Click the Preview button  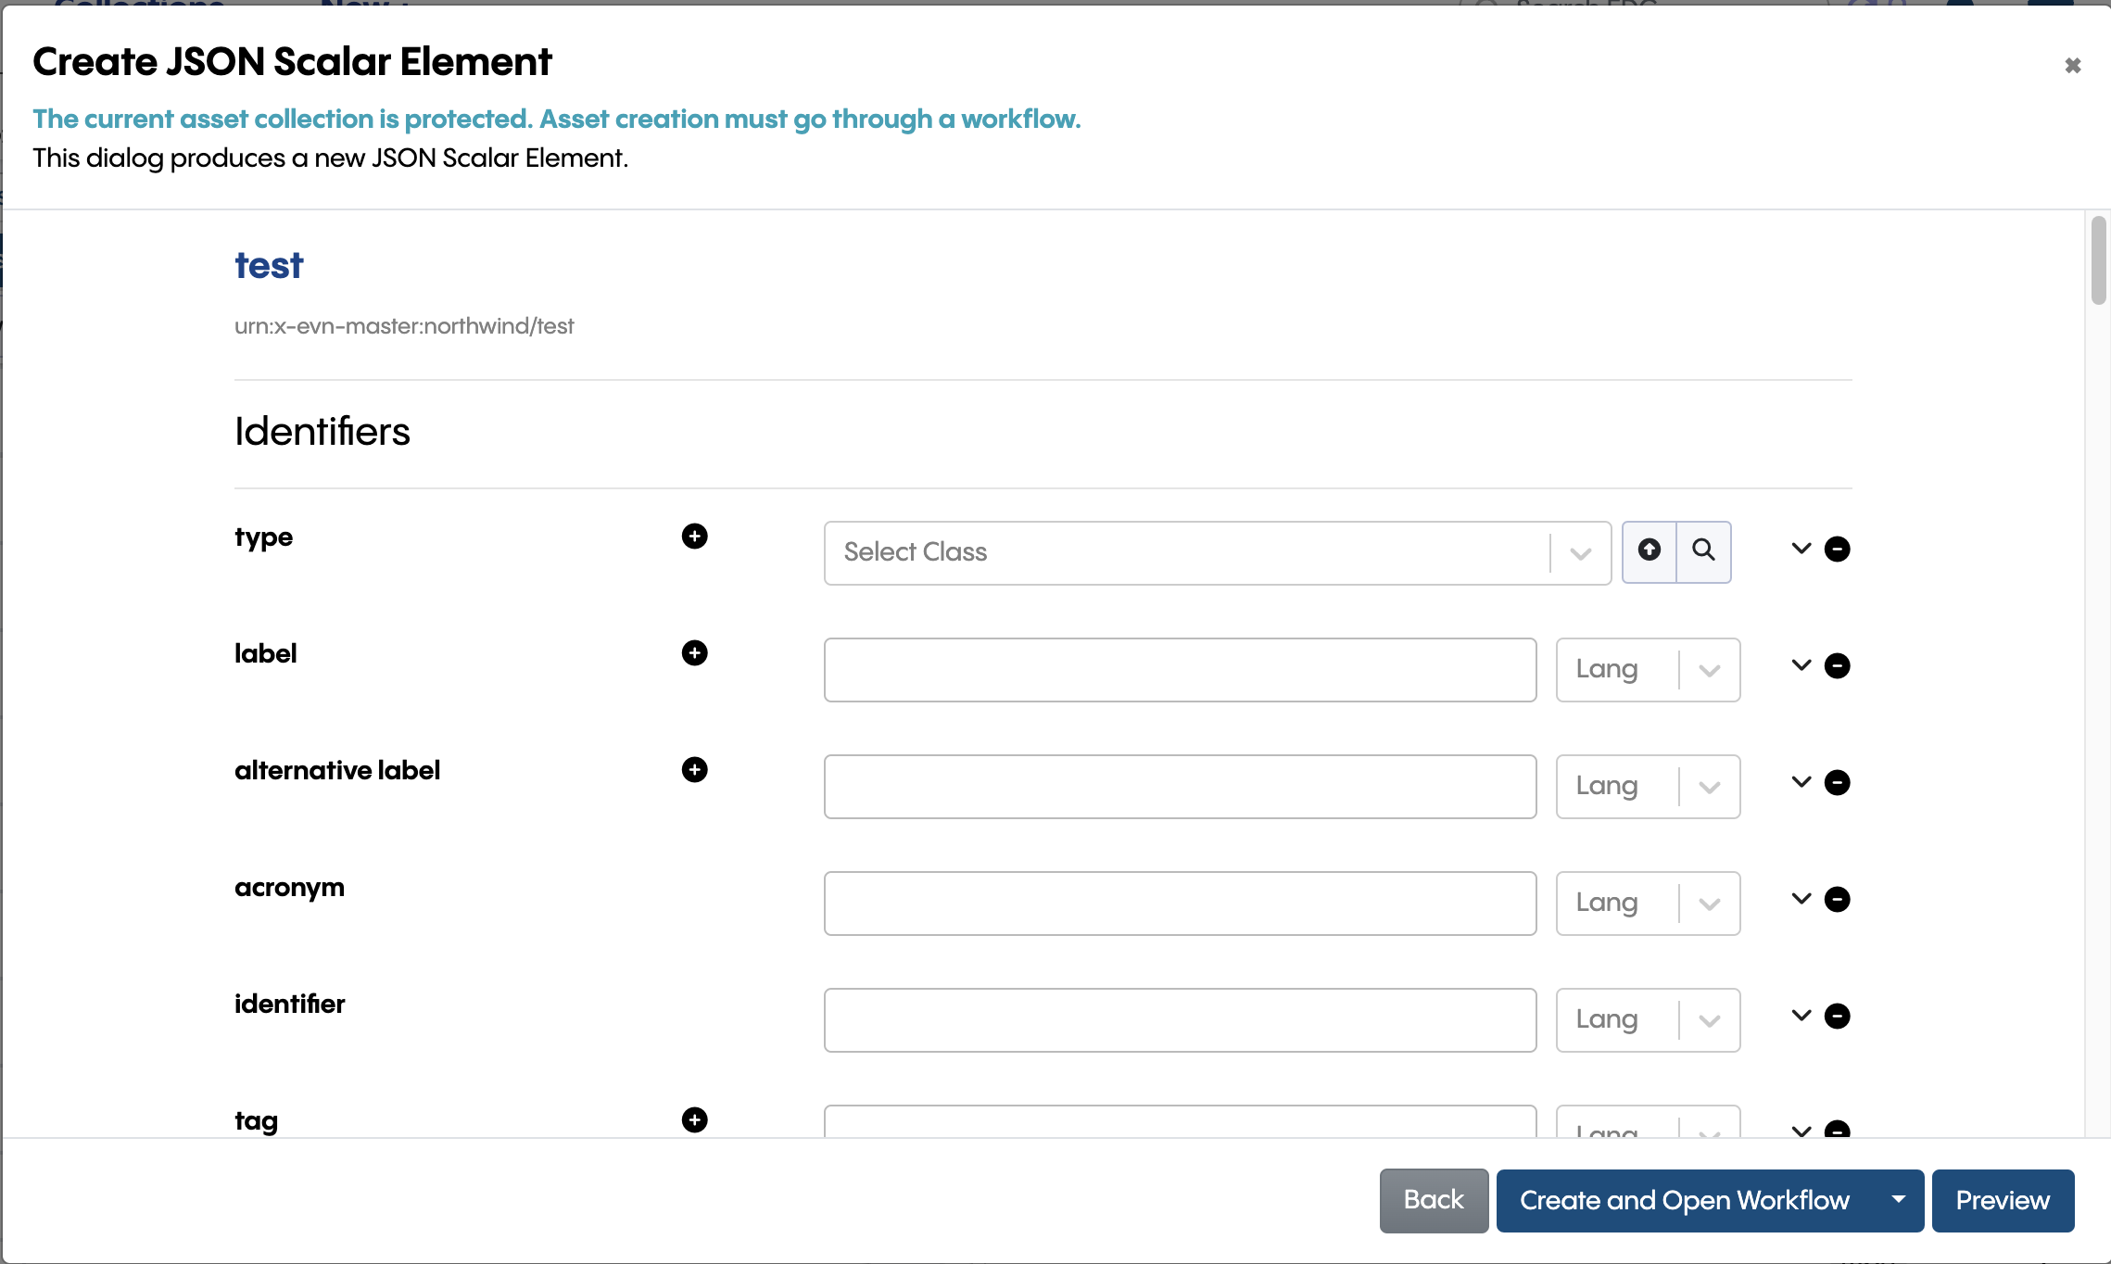click(2003, 1200)
